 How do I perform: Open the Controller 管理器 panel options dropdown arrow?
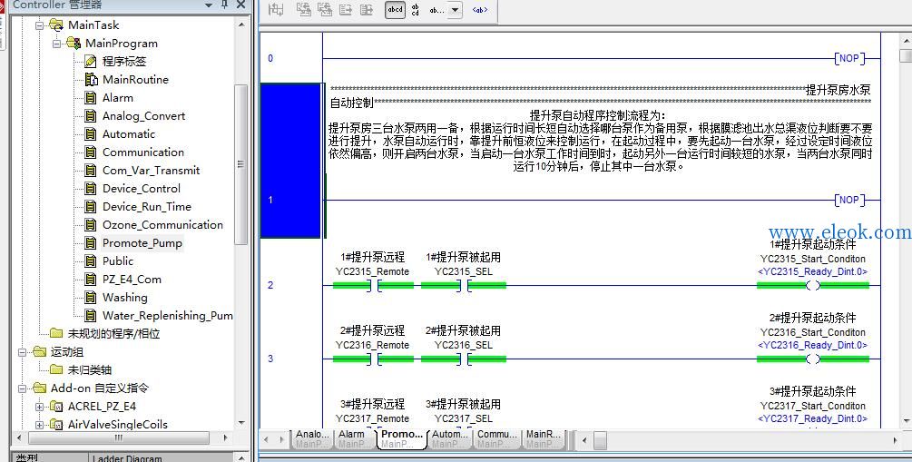(208, 5)
